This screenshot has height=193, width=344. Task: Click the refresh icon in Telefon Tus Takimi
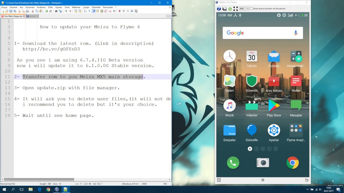point(219,9)
